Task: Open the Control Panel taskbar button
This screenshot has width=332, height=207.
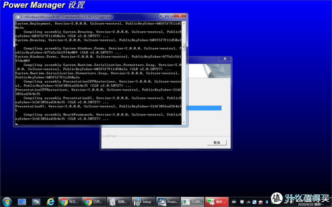Action: point(119,202)
